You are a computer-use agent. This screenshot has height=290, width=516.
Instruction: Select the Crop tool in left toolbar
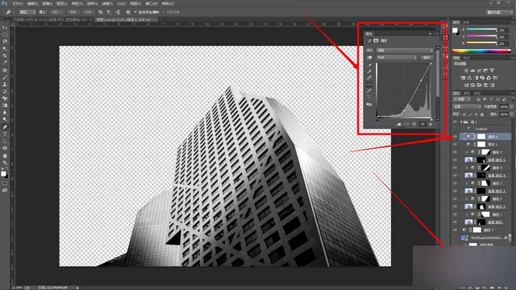5,56
